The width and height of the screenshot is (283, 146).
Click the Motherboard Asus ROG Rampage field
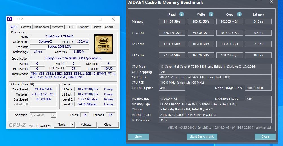(x=215, y=115)
